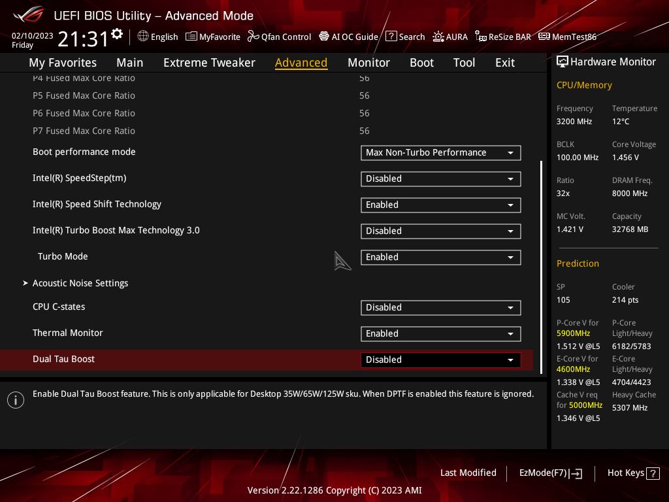The image size is (669, 502).
Task: Switch to Main tab
Action: tap(130, 62)
